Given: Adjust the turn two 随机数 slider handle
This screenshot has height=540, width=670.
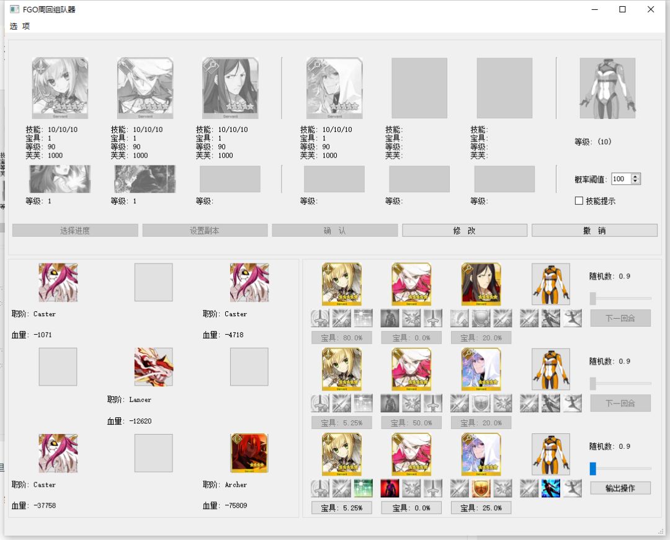Looking at the screenshot, I should (592, 383).
